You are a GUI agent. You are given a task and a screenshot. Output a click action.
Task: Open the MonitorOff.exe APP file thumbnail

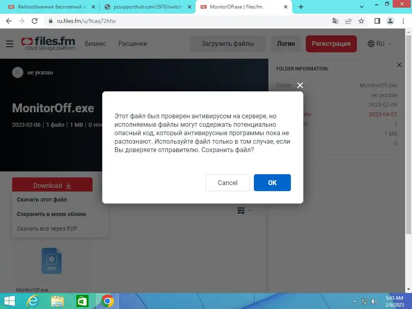pyautogui.click(x=51, y=261)
